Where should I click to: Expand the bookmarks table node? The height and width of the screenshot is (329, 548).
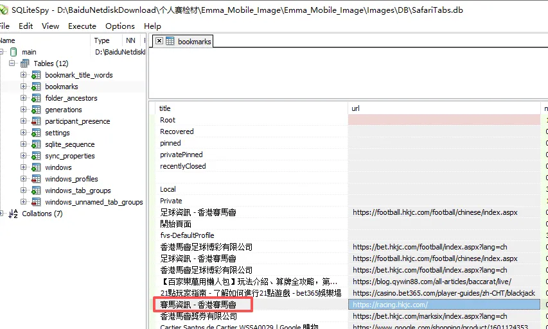pyautogui.click(x=23, y=86)
